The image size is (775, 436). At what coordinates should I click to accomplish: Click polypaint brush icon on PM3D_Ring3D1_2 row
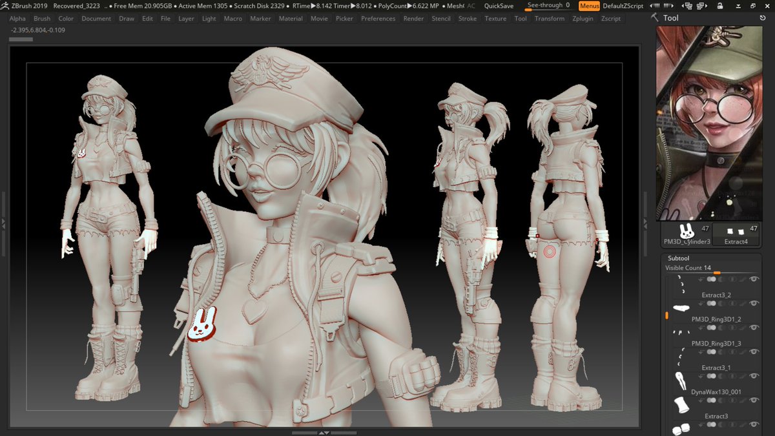743,303
